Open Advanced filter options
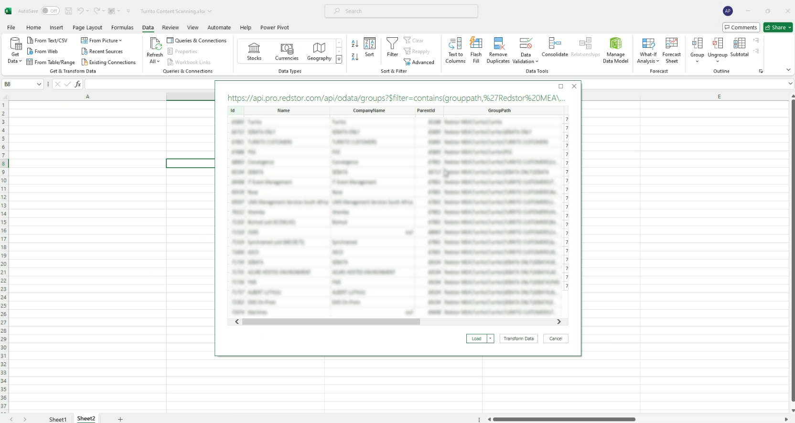Image resolution: width=795 pixels, height=423 pixels. pyautogui.click(x=419, y=62)
